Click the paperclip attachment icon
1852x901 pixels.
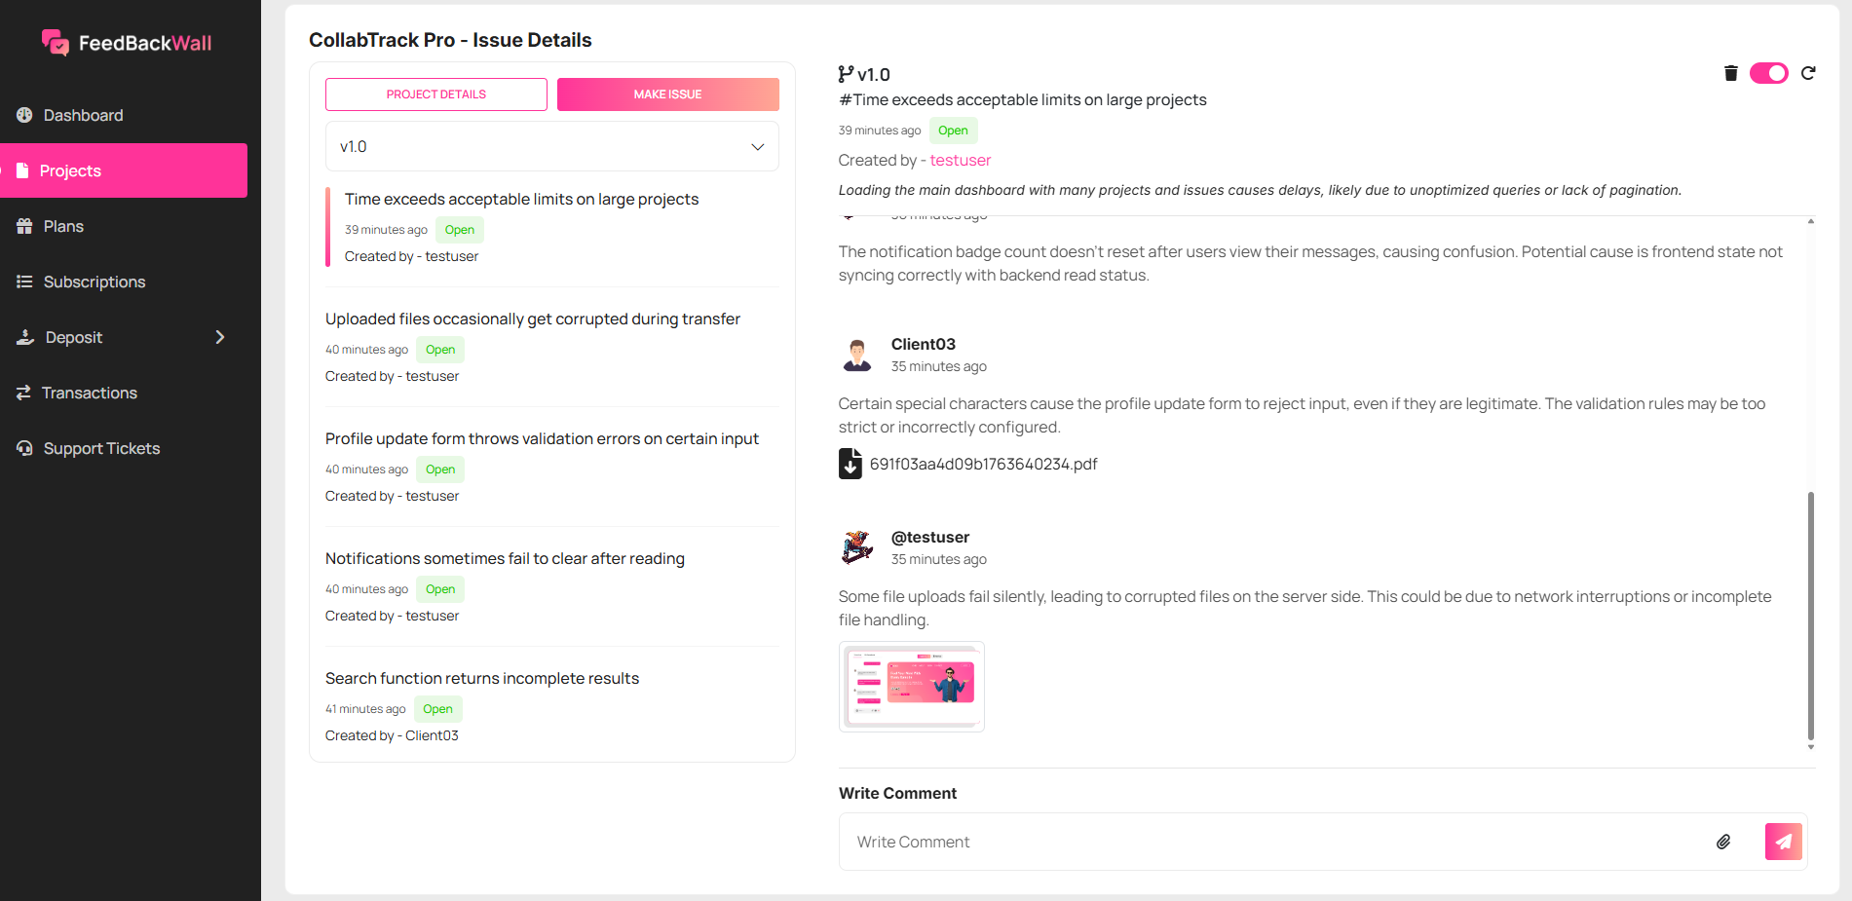1723,842
